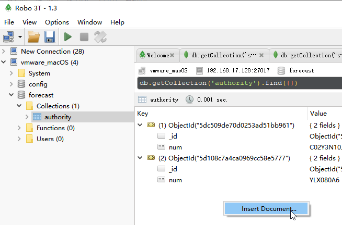Image resolution: width=342 pixels, height=225 pixels.
Task: Click the Users folder icon
Action: (x=29, y=139)
